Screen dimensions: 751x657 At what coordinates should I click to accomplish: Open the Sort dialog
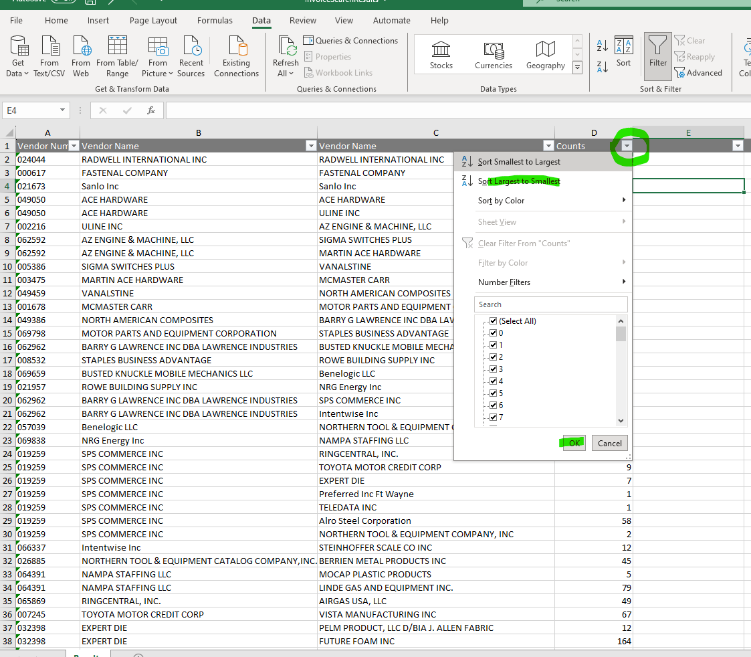pos(623,52)
